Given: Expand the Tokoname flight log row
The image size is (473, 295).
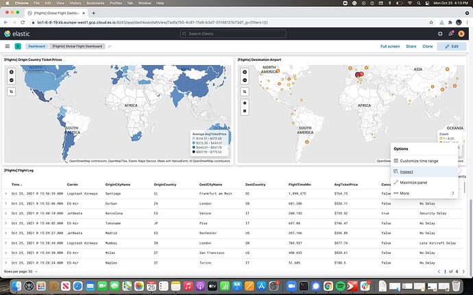Looking at the screenshot, I should point(5,223).
